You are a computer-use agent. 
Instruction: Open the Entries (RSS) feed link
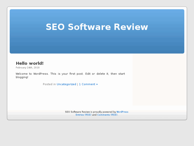[84, 115]
